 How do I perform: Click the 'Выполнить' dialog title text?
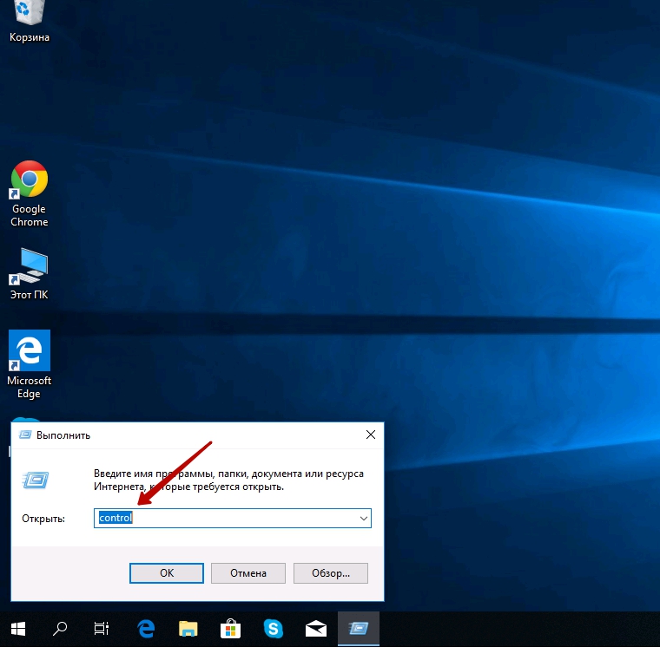[x=63, y=435]
